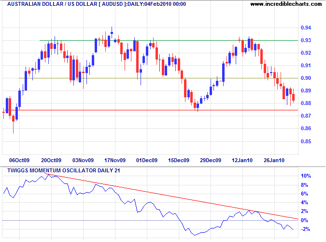Click the 'DAILY:04Feb2010 00:00' date in the title
The width and height of the screenshot is (326, 242).
[x=156, y=4]
